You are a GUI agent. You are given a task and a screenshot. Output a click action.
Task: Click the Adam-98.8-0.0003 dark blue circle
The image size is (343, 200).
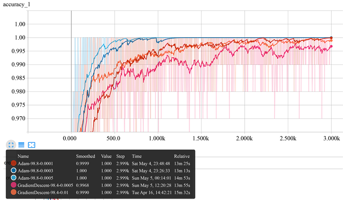13,170
